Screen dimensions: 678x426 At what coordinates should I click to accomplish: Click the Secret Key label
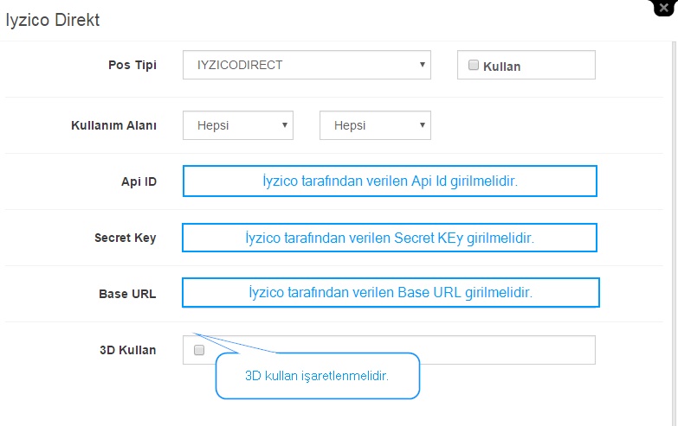[125, 238]
